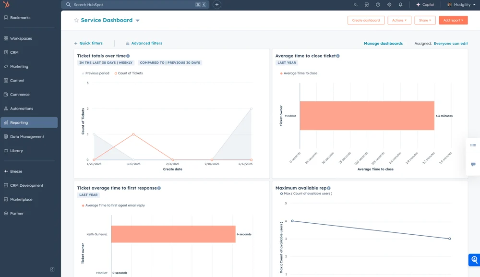Collapse the left navigation sidebar

pyautogui.click(x=52, y=269)
